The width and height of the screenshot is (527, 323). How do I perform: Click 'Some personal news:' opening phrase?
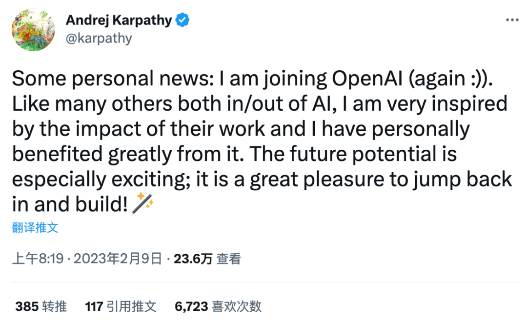click(x=113, y=79)
